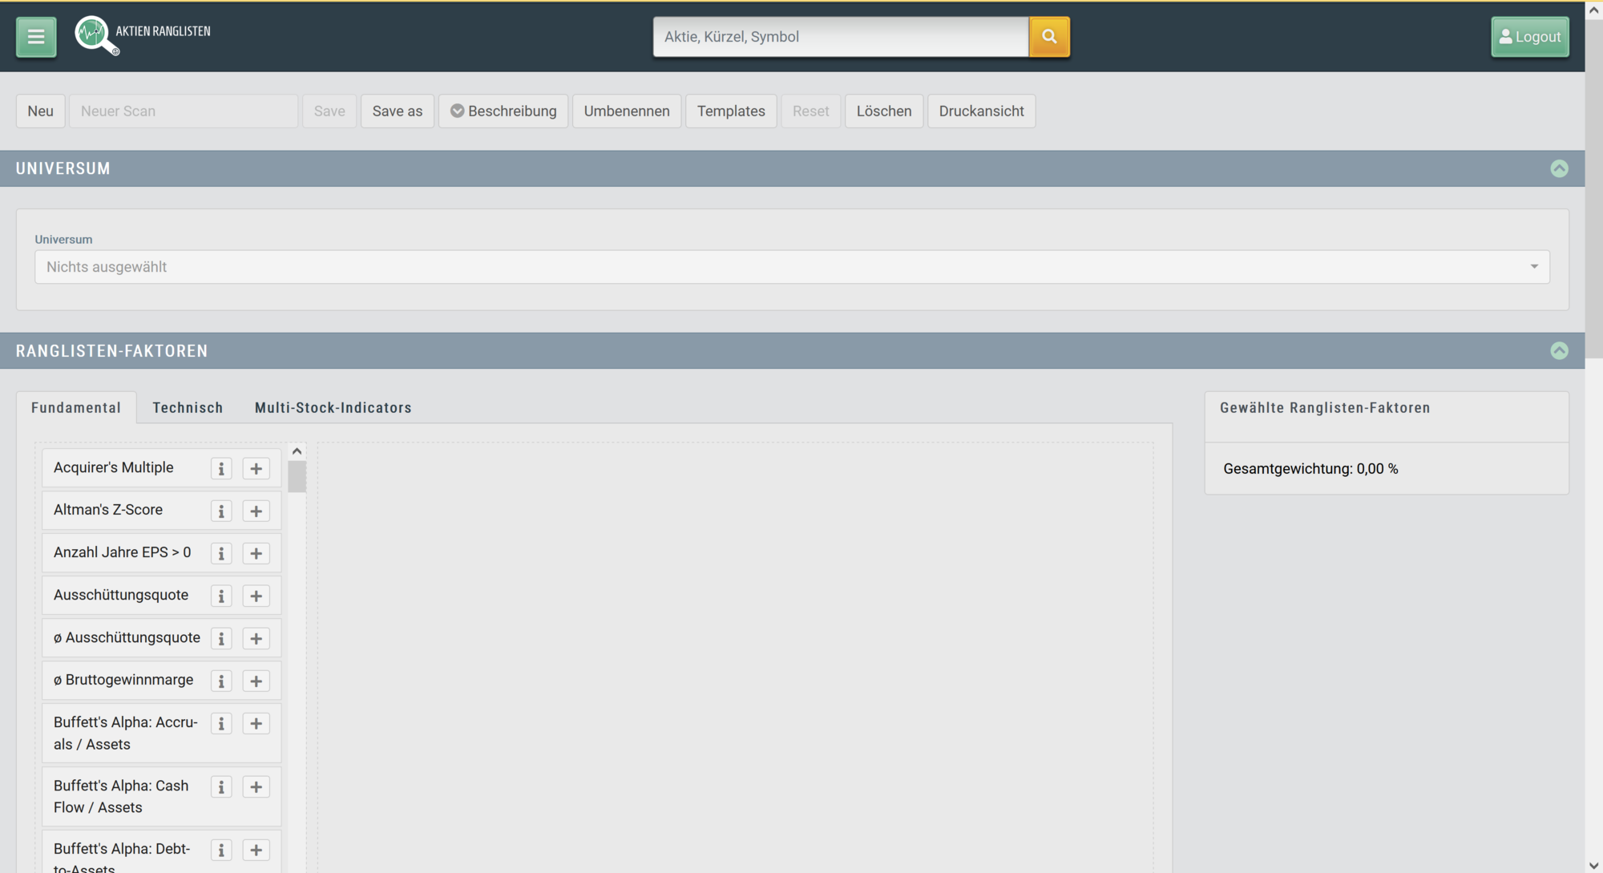The width and height of the screenshot is (1603, 873).
Task: Click the orange search magnifier button
Action: (x=1049, y=37)
